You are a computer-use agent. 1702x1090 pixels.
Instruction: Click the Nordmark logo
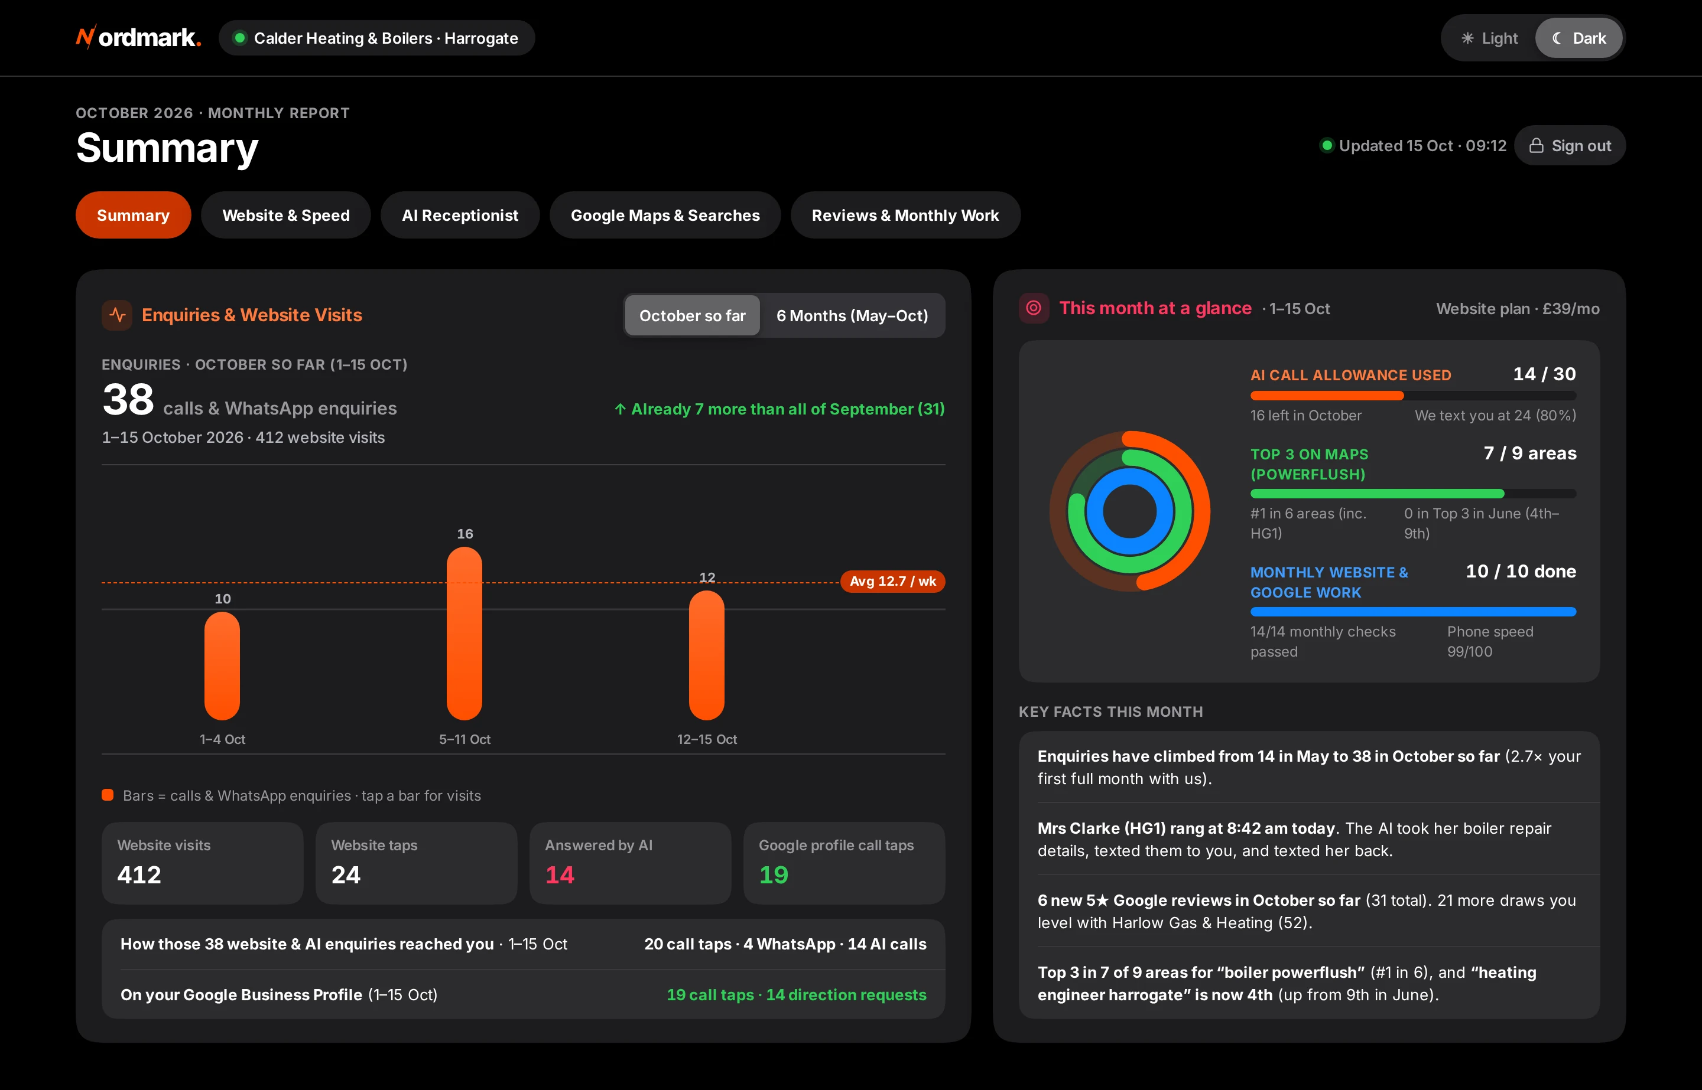[x=139, y=38]
